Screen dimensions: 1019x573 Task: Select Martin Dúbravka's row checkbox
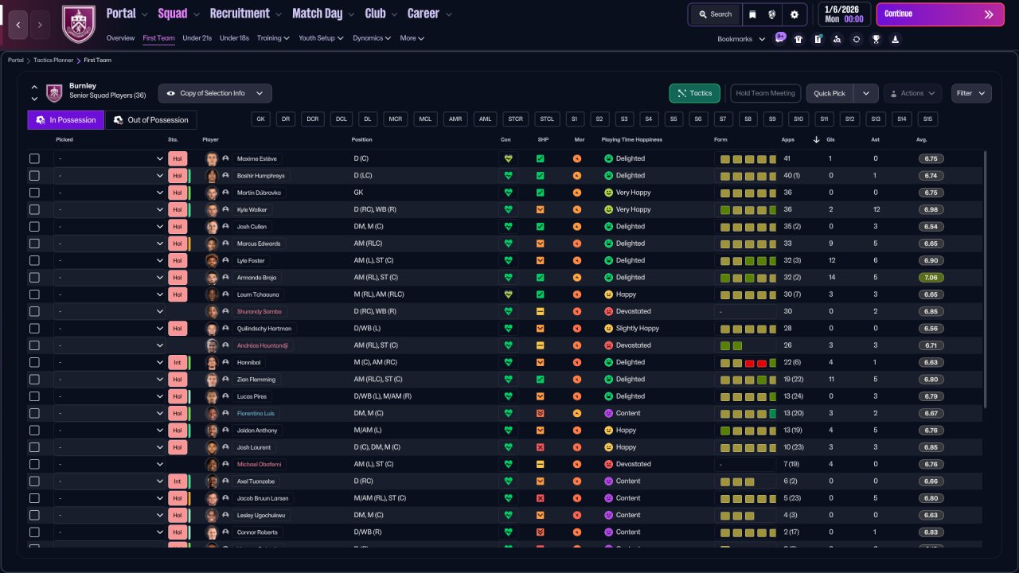click(x=34, y=193)
